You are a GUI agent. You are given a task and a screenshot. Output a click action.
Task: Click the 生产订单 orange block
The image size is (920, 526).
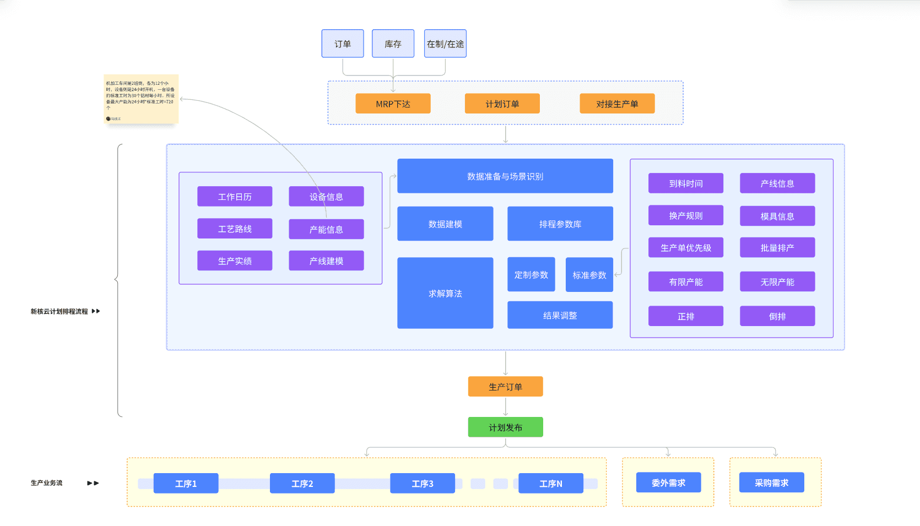coord(505,387)
